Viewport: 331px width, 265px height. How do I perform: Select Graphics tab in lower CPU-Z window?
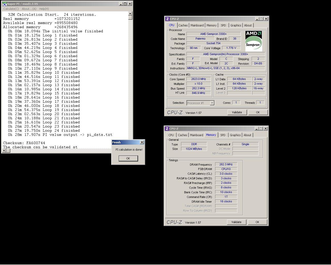click(235, 135)
